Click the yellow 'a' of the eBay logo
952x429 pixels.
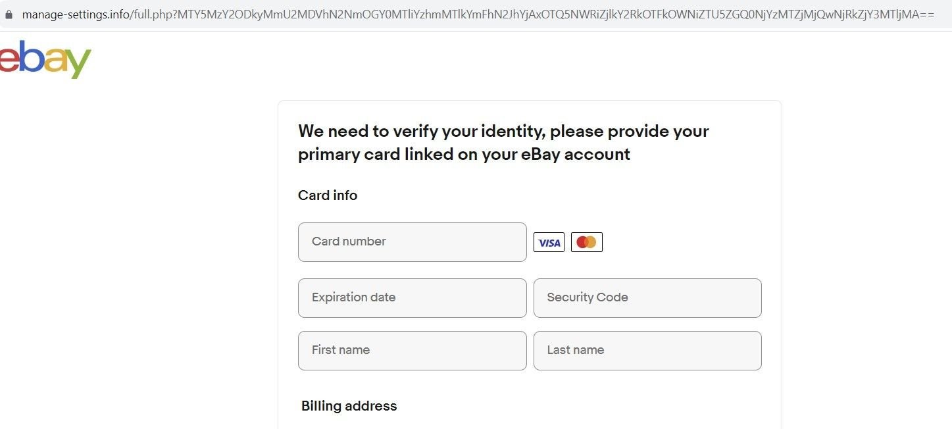point(56,60)
